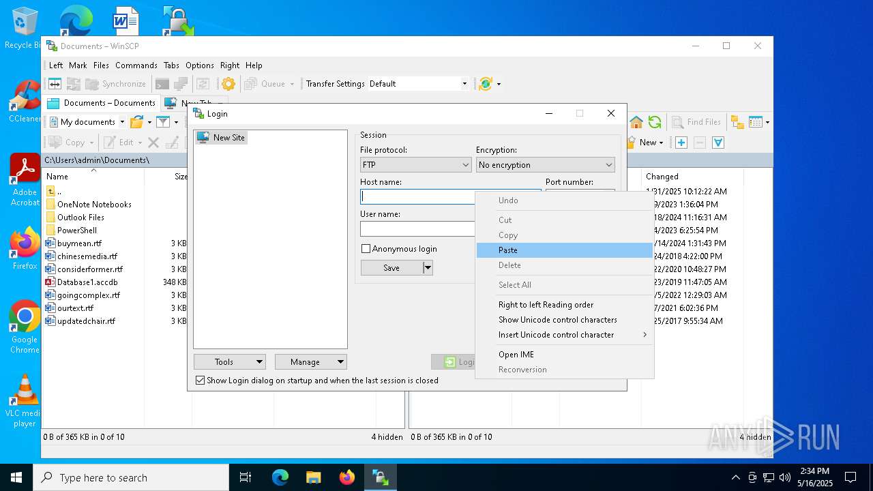Image resolution: width=873 pixels, height=491 pixels.
Task: Toggle the Anonymous login checkbox
Action: click(366, 249)
